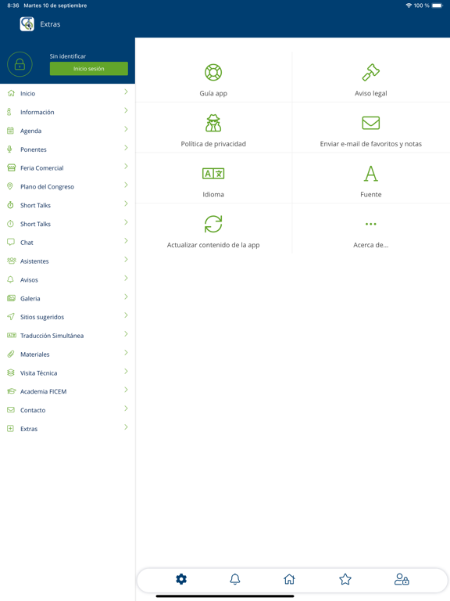Open notifications bell in the bottom bar
450x601 pixels.
(235, 579)
